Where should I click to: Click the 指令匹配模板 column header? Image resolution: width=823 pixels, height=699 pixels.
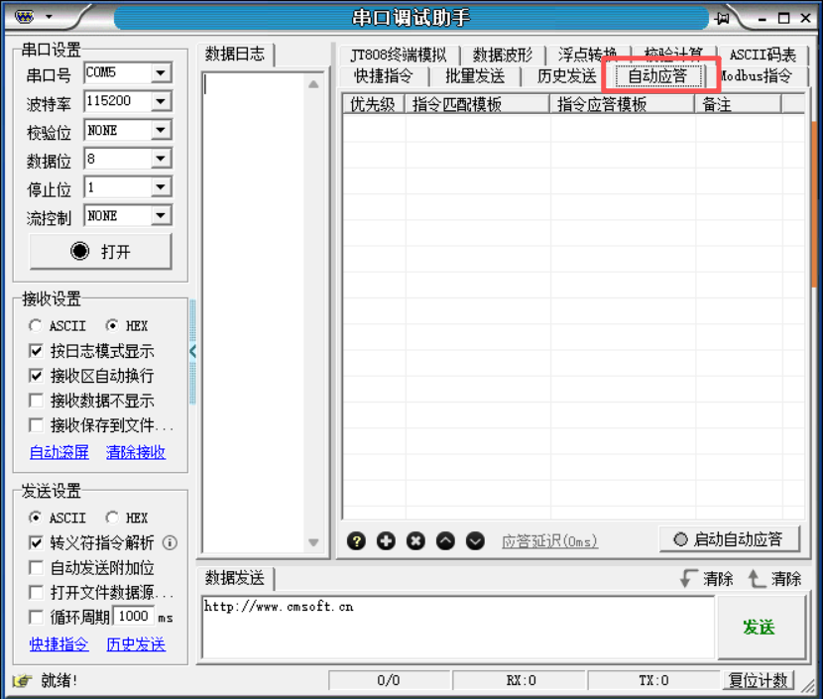click(x=477, y=104)
